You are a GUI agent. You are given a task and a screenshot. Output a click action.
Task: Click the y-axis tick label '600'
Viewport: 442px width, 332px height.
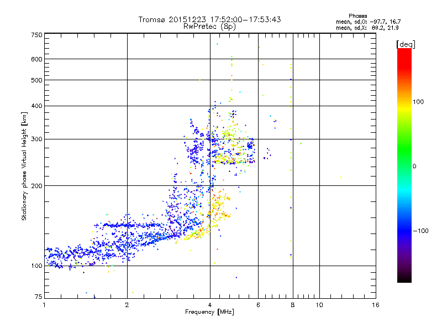(x=36, y=59)
